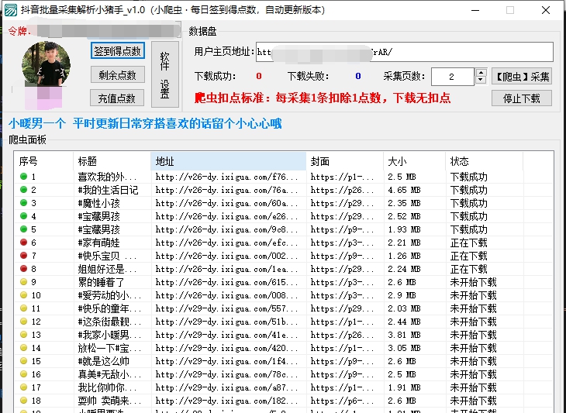This screenshot has height=413, width=566.
Task: Close the window with the X button
Action: [x=546, y=10]
